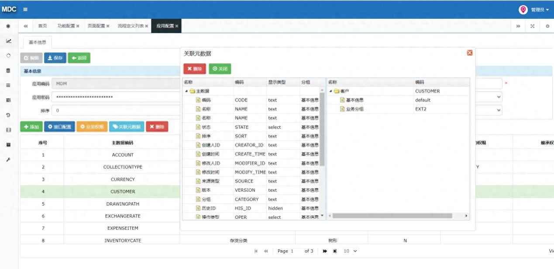Go to the previous page of the table
554x269 pixels.
pos(266,251)
